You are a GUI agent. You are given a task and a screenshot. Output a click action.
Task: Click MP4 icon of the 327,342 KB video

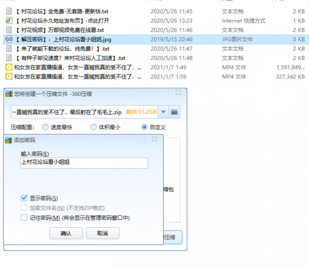pos(9,76)
